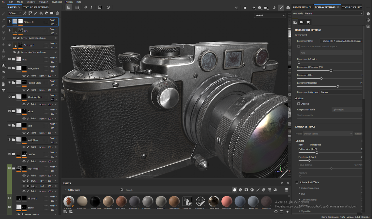
Task: Open the Mode menu
Action: click(20, 2)
